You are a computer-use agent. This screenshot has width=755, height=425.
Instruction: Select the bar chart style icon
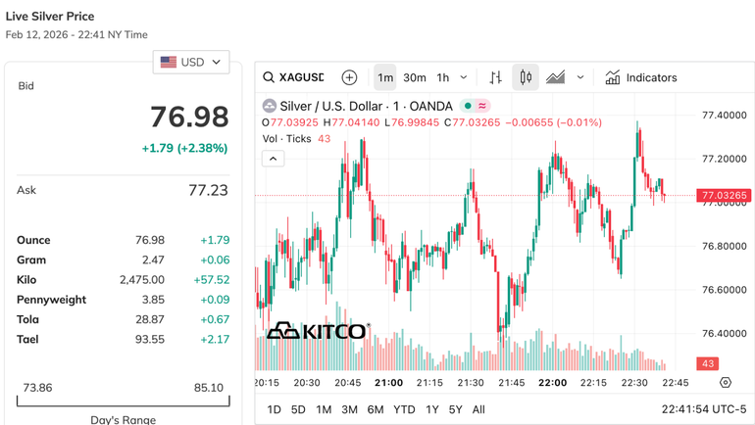coord(496,77)
